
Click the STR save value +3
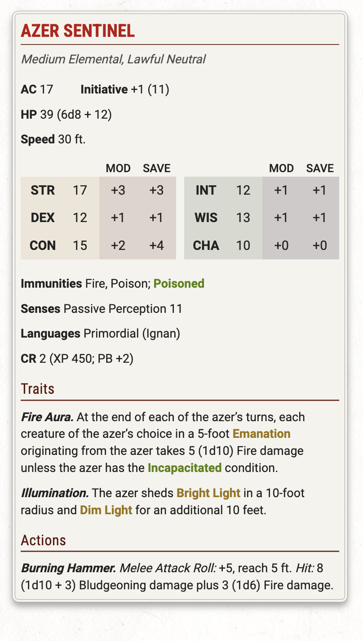[x=156, y=190]
